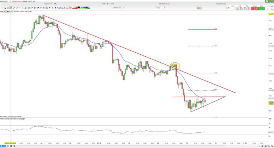Click the trash delete objects icon

click(35, 8)
